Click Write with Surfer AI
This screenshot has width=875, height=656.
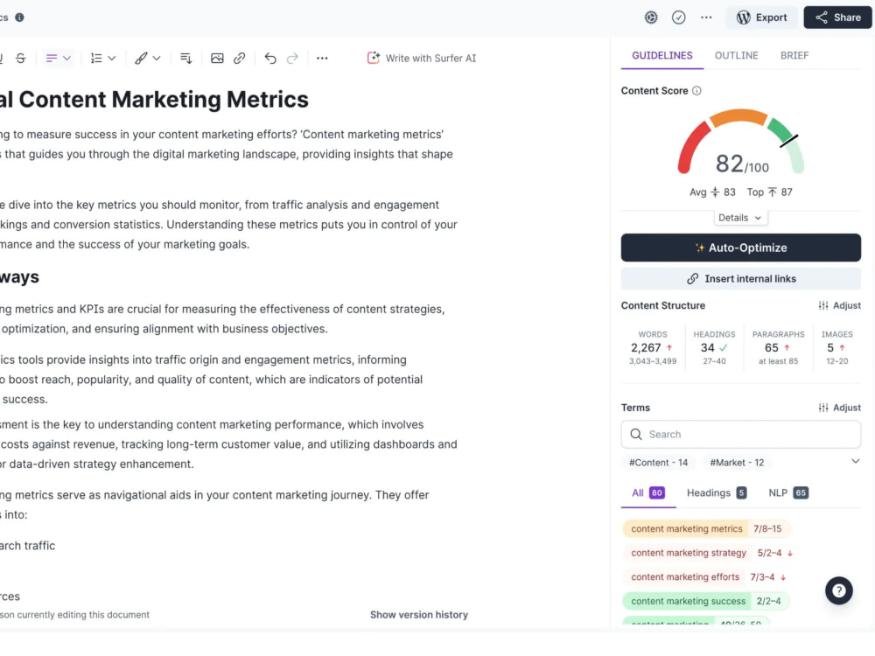pyautogui.click(x=422, y=58)
